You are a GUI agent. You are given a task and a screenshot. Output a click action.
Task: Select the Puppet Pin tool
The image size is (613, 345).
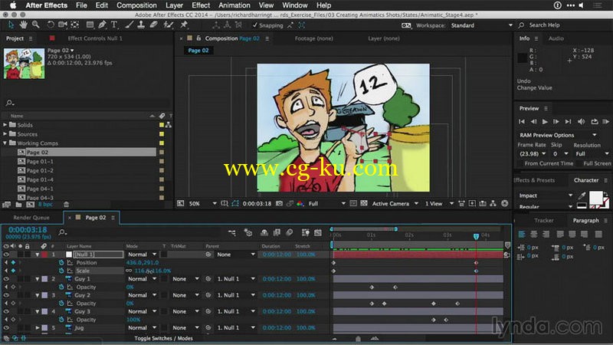click(184, 25)
